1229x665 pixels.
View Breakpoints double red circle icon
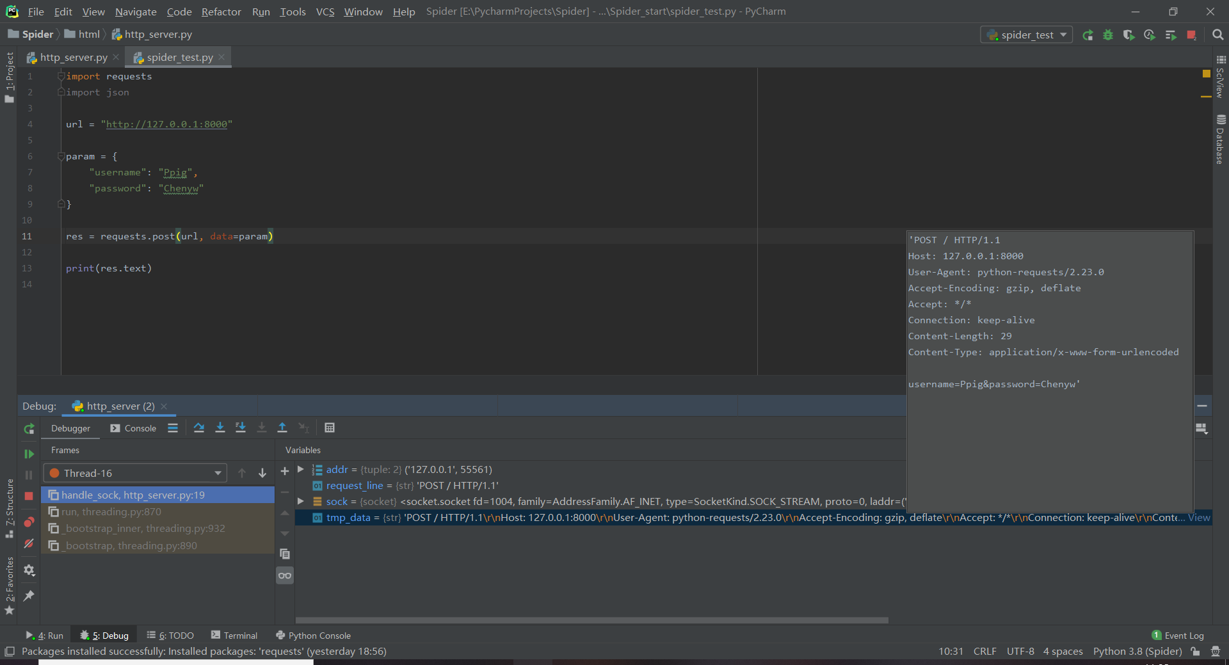pyautogui.click(x=29, y=522)
